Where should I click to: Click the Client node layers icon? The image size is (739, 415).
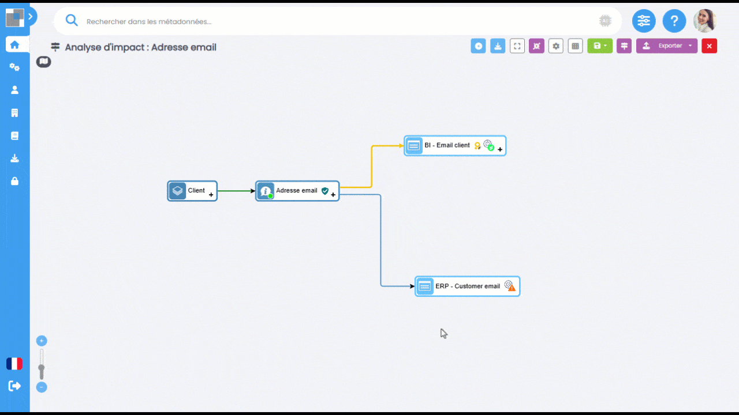pyautogui.click(x=178, y=191)
